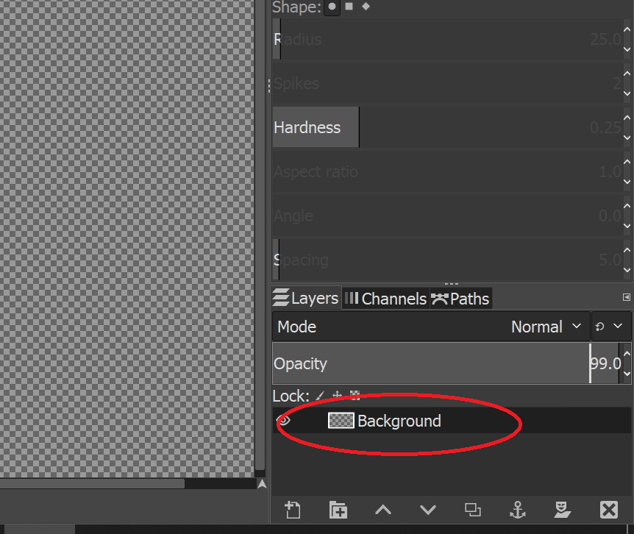Open the layer Mode dropdown showing Normal
The image size is (634, 534).
(x=430, y=327)
